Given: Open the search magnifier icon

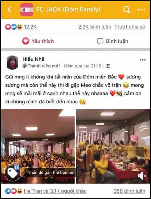Looking at the screenshot, I should click(x=127, y=10).
